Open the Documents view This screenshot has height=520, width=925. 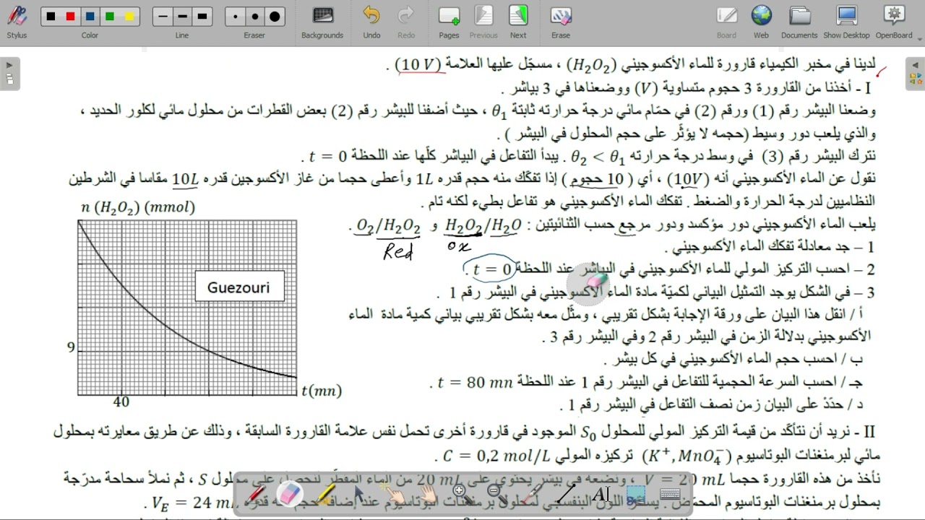click(x=799, y=22)
